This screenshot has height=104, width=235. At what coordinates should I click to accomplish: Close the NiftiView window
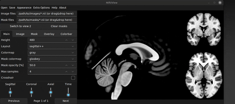click(x=220, y=3)
